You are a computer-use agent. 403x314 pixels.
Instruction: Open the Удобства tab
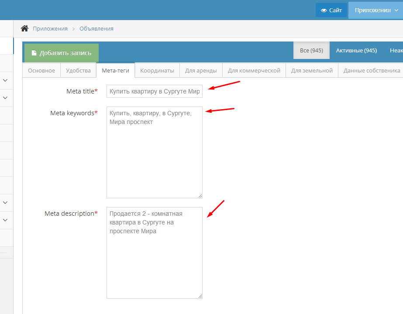[78, 70]
